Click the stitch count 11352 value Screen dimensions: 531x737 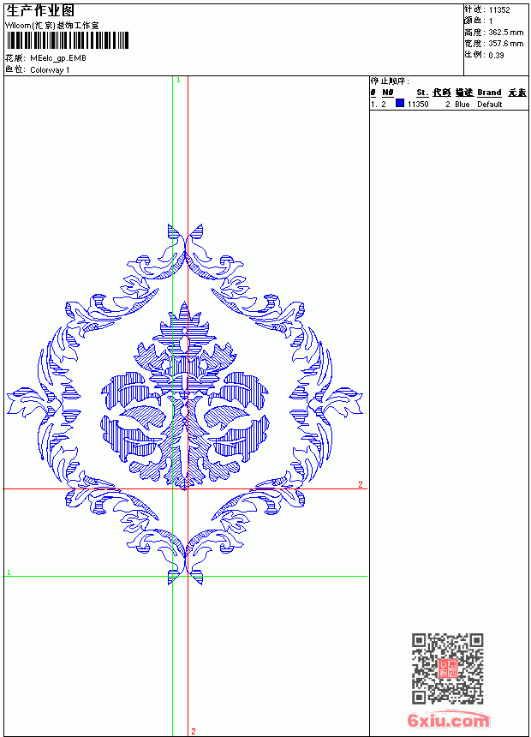[x=499, y=10]
